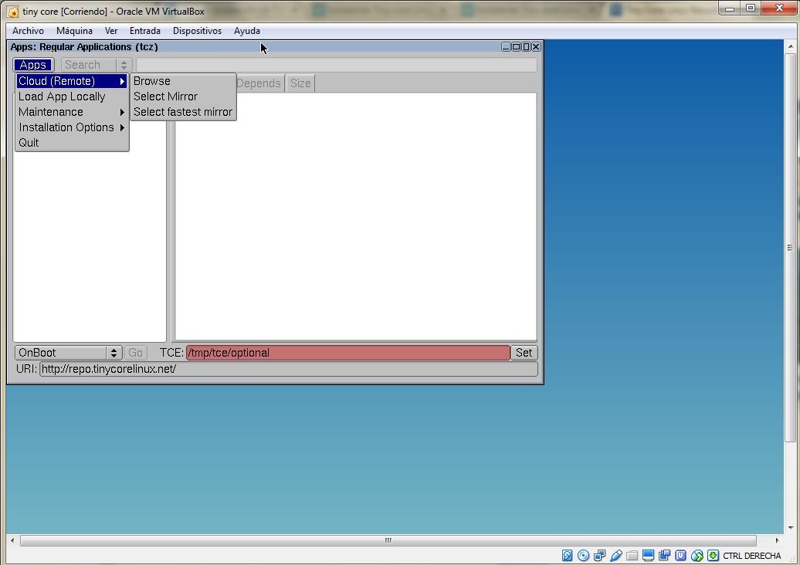Click the Apps menu button

click(x=33, y=66)
